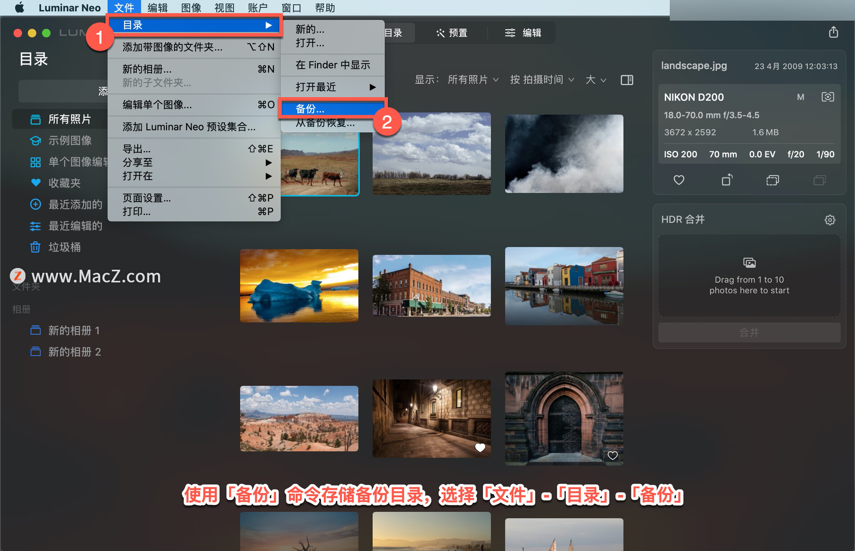Open the 编辑 menu in menu bar

[158, 8]
